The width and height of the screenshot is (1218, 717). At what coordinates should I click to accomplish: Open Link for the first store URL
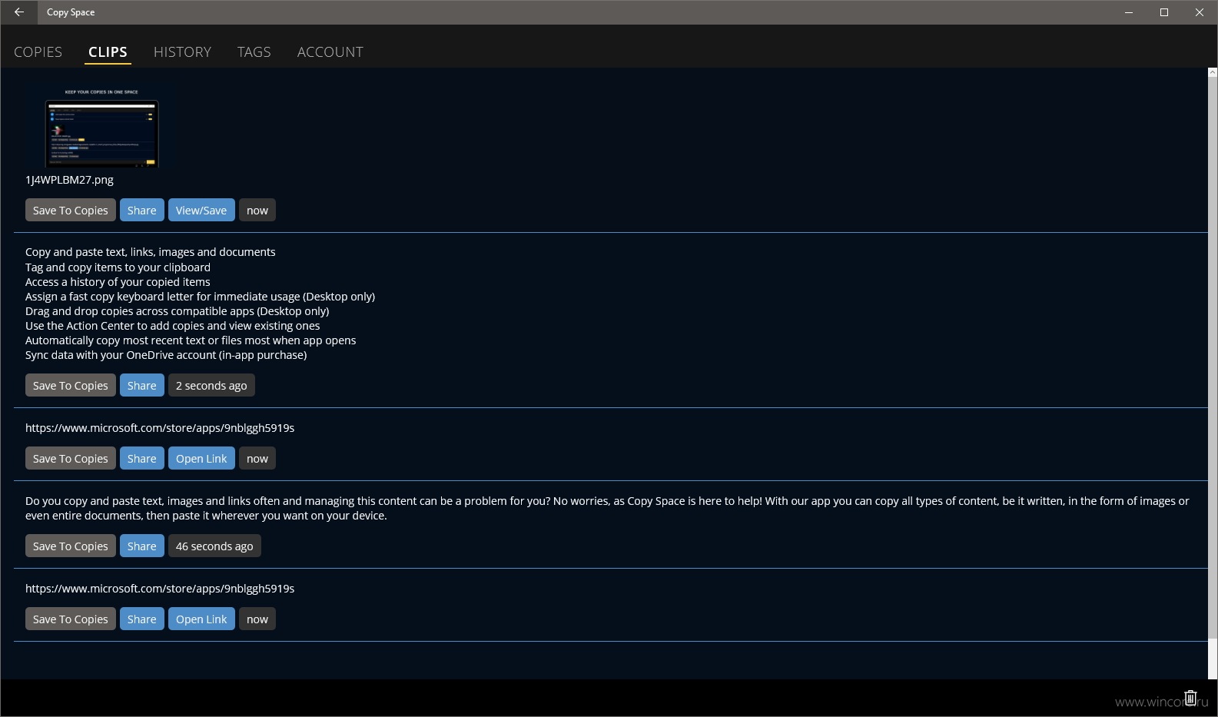pos(201,459)
